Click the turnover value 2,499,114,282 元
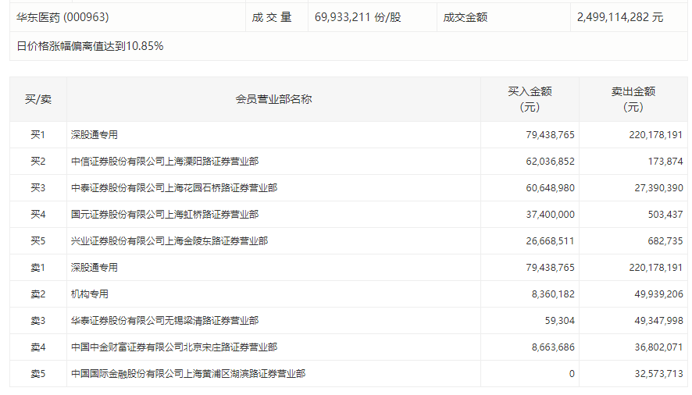 tap(620, 17)
